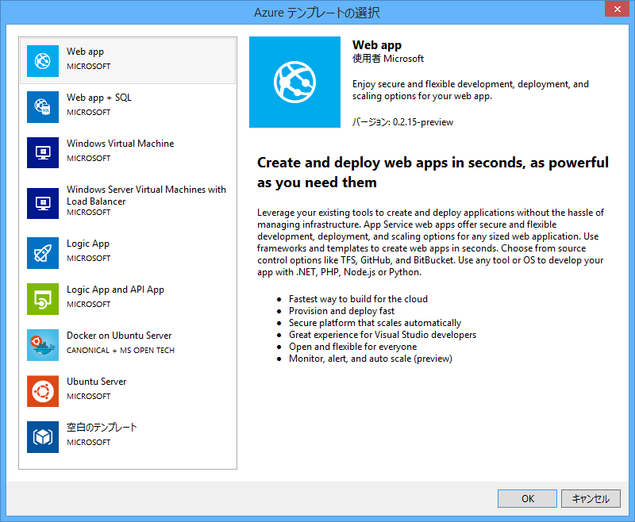Click "Secure platform that scales automatically" bullet
635x522 pixels.
(x=375, y=323)
